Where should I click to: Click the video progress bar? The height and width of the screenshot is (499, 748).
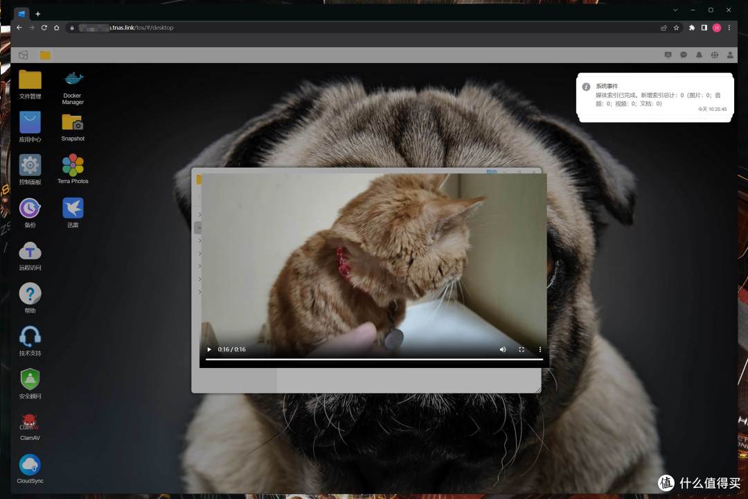pyautogui.click(x=374, y=359)
